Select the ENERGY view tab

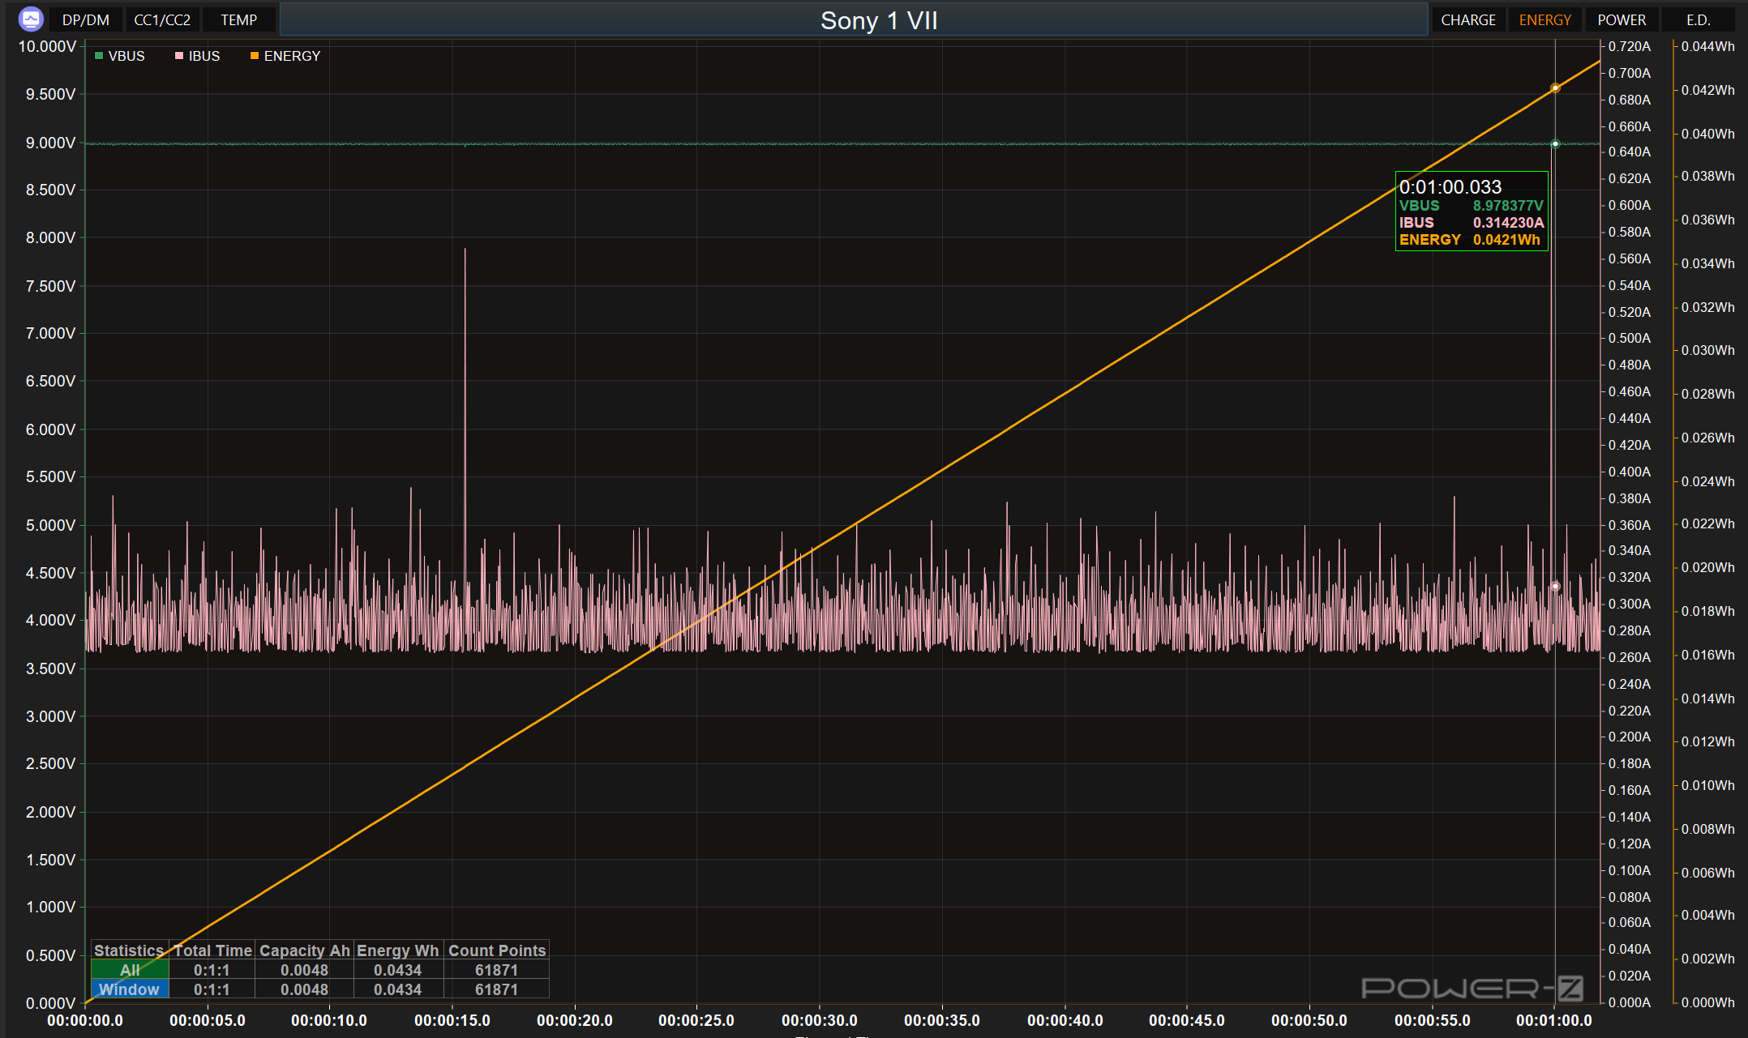click(x=1544, y=19)
